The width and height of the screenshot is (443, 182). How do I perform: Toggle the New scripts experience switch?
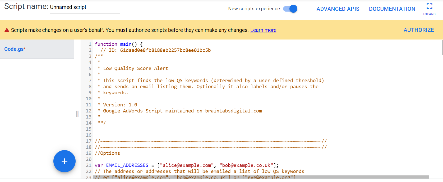click(x=290, y=9)
